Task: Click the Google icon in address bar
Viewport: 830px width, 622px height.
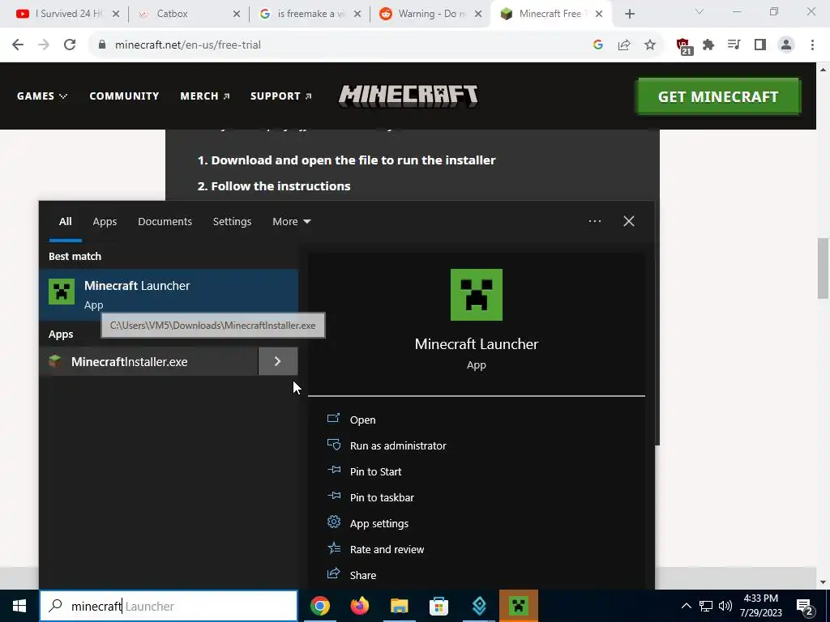Action: pyautogui.click(x=598, y=45)
